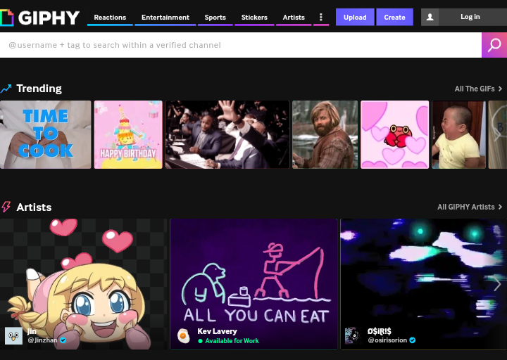Viewport: 507px width, 360px height.
Task: Click the OSIRIS artist avatar
Action: pos(353,336)
